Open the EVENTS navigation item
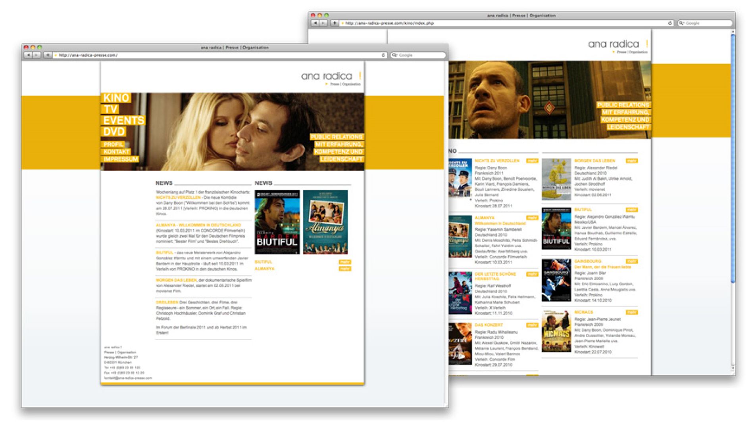The image size is (754, 428). (x=123, y=120)
